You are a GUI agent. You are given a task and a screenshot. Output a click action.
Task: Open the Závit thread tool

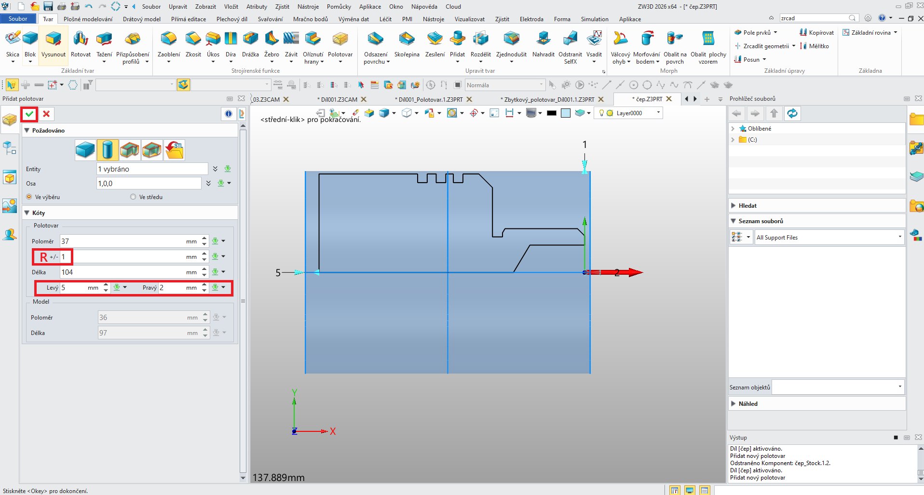[291, 45]
